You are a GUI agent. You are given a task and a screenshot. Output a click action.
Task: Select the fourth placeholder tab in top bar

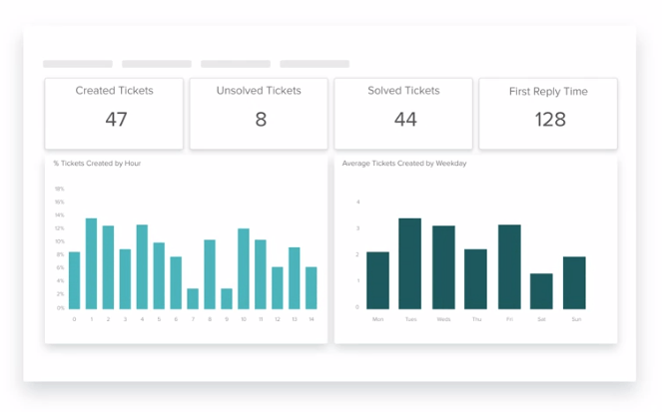point(315,64)
